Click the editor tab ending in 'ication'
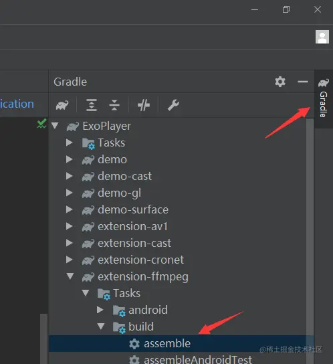333x364 pixels. tap(17, 104)
